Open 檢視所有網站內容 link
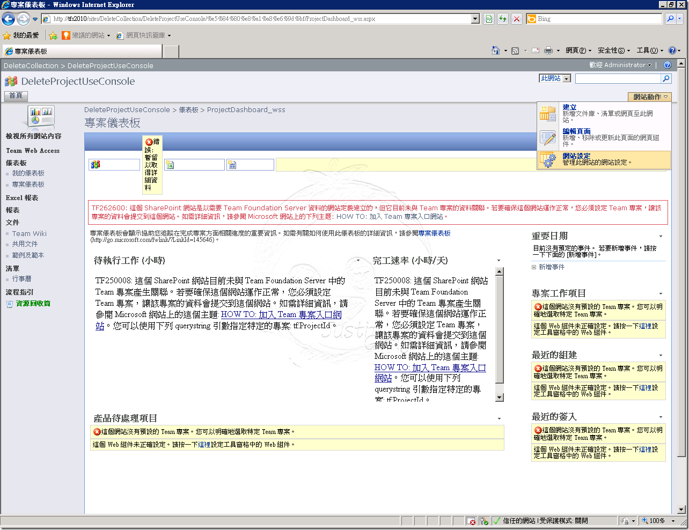The height and width of the screenshot is (530, 689). coord(34,136)
